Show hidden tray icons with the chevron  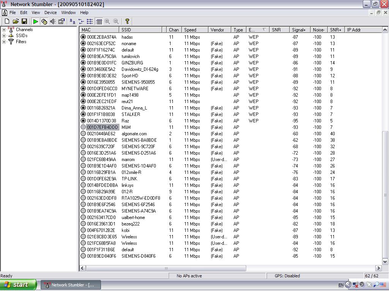pyautogui.click(x=348, y=285)
